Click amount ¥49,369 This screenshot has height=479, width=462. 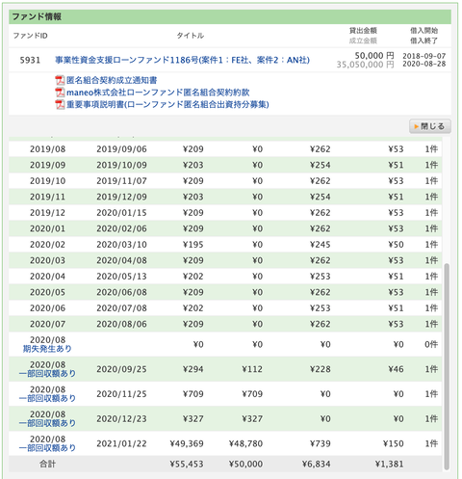point(187,443)
